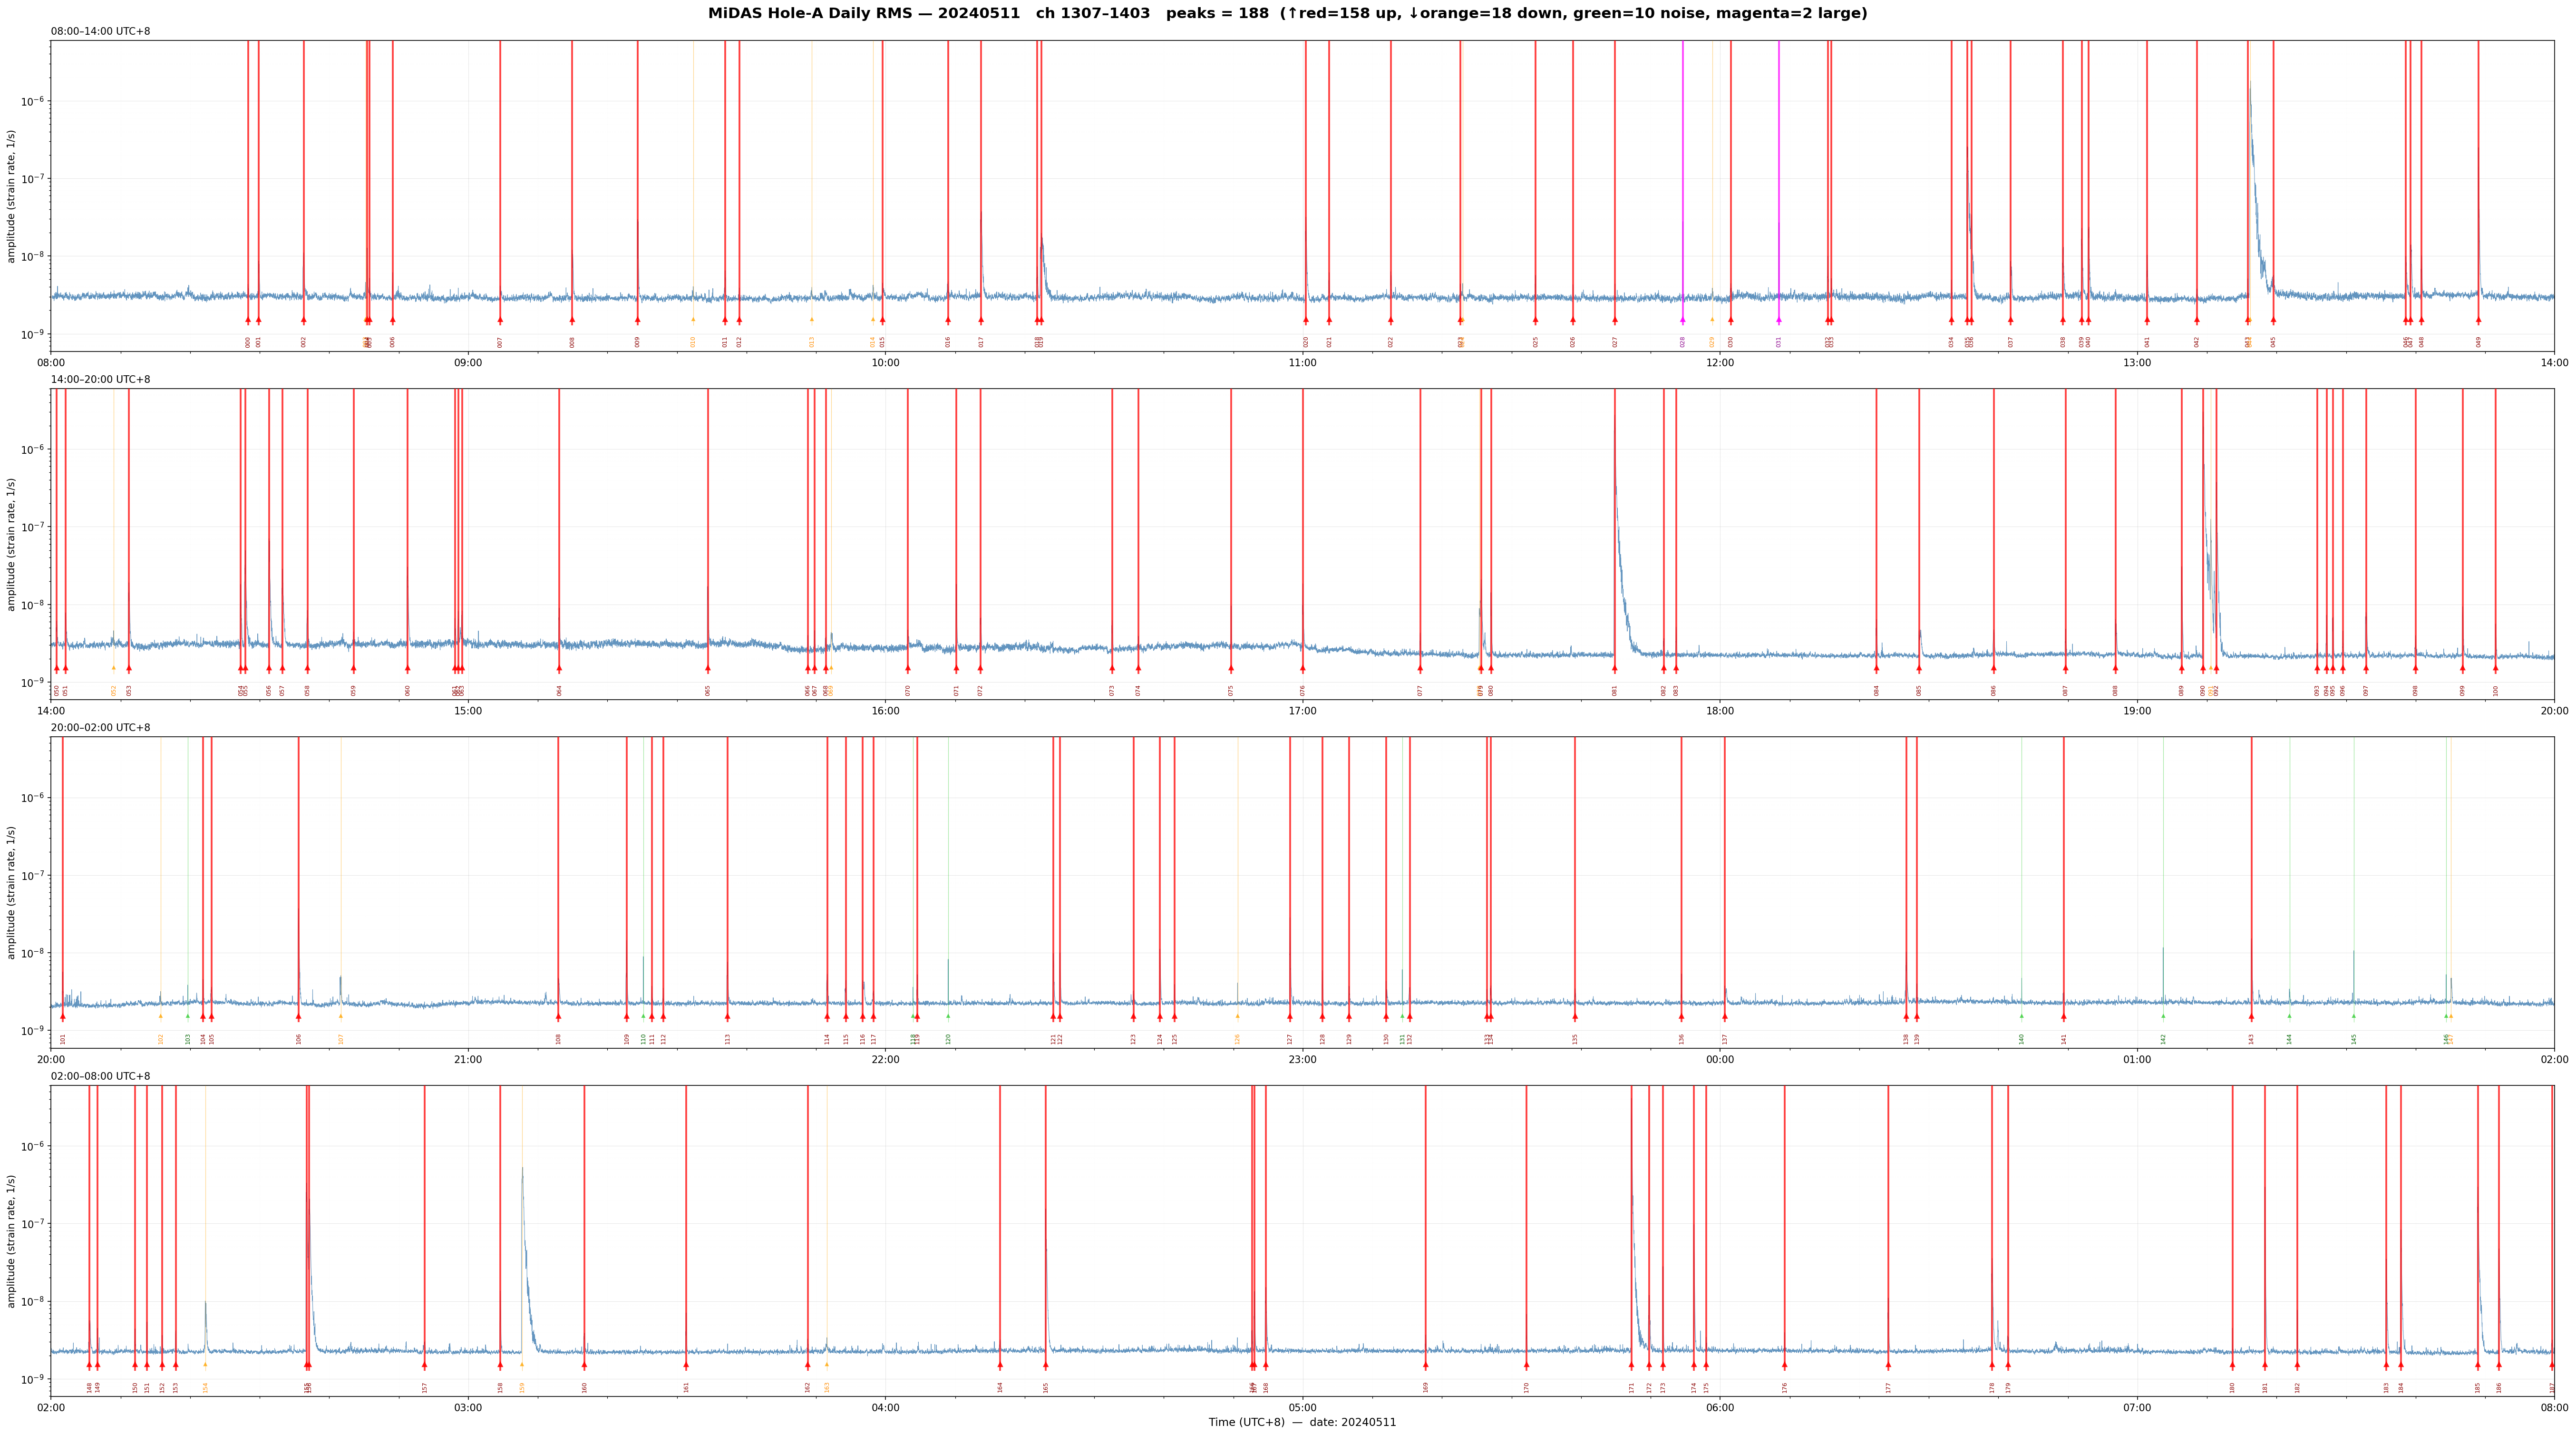Click the 16:00 time tick label

(885, 711)
